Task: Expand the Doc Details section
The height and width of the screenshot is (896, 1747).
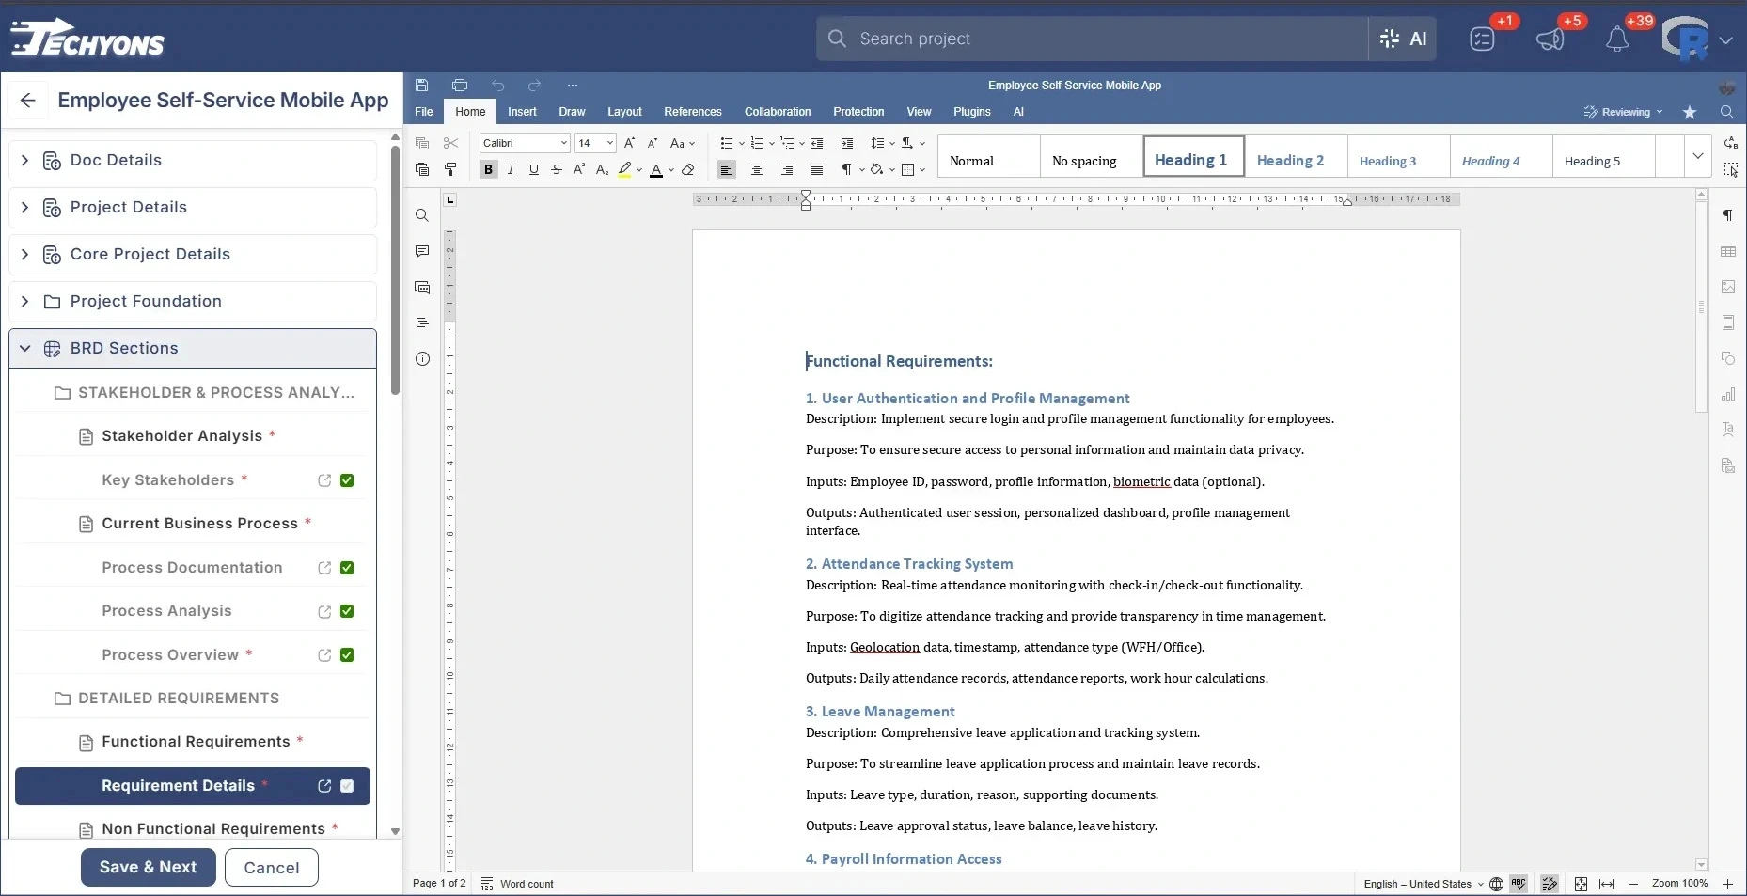Action: click(25, 161)
